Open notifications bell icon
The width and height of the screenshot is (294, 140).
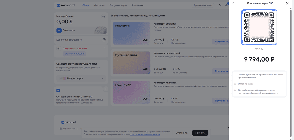point(226,5)
